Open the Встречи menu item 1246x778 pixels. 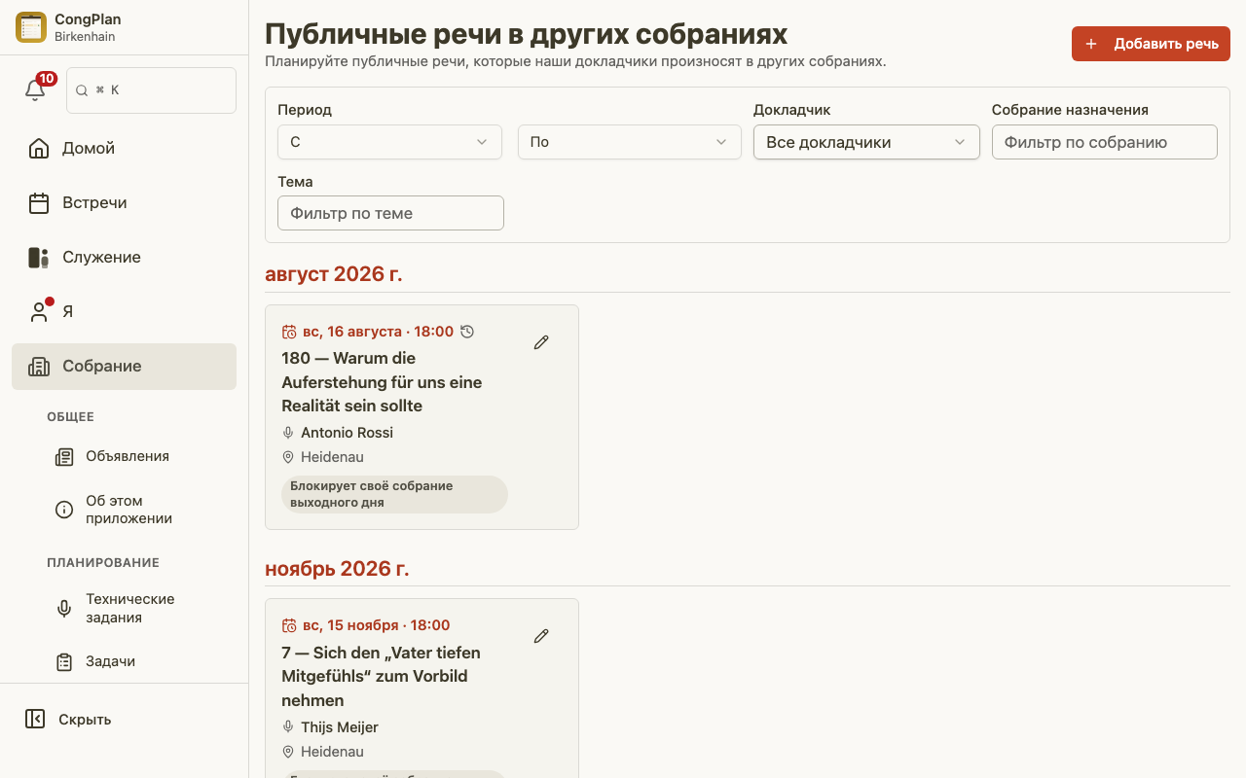click(x=124, y=202)
